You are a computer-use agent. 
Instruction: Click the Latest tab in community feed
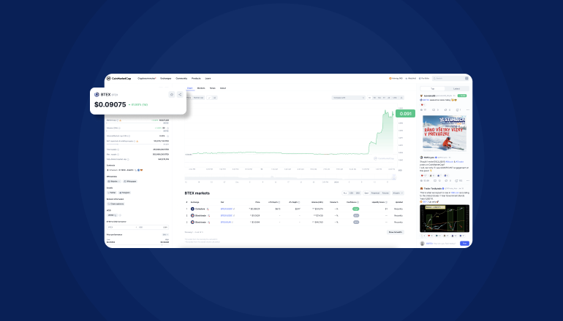pyautogui.click(x=456, y=88)
